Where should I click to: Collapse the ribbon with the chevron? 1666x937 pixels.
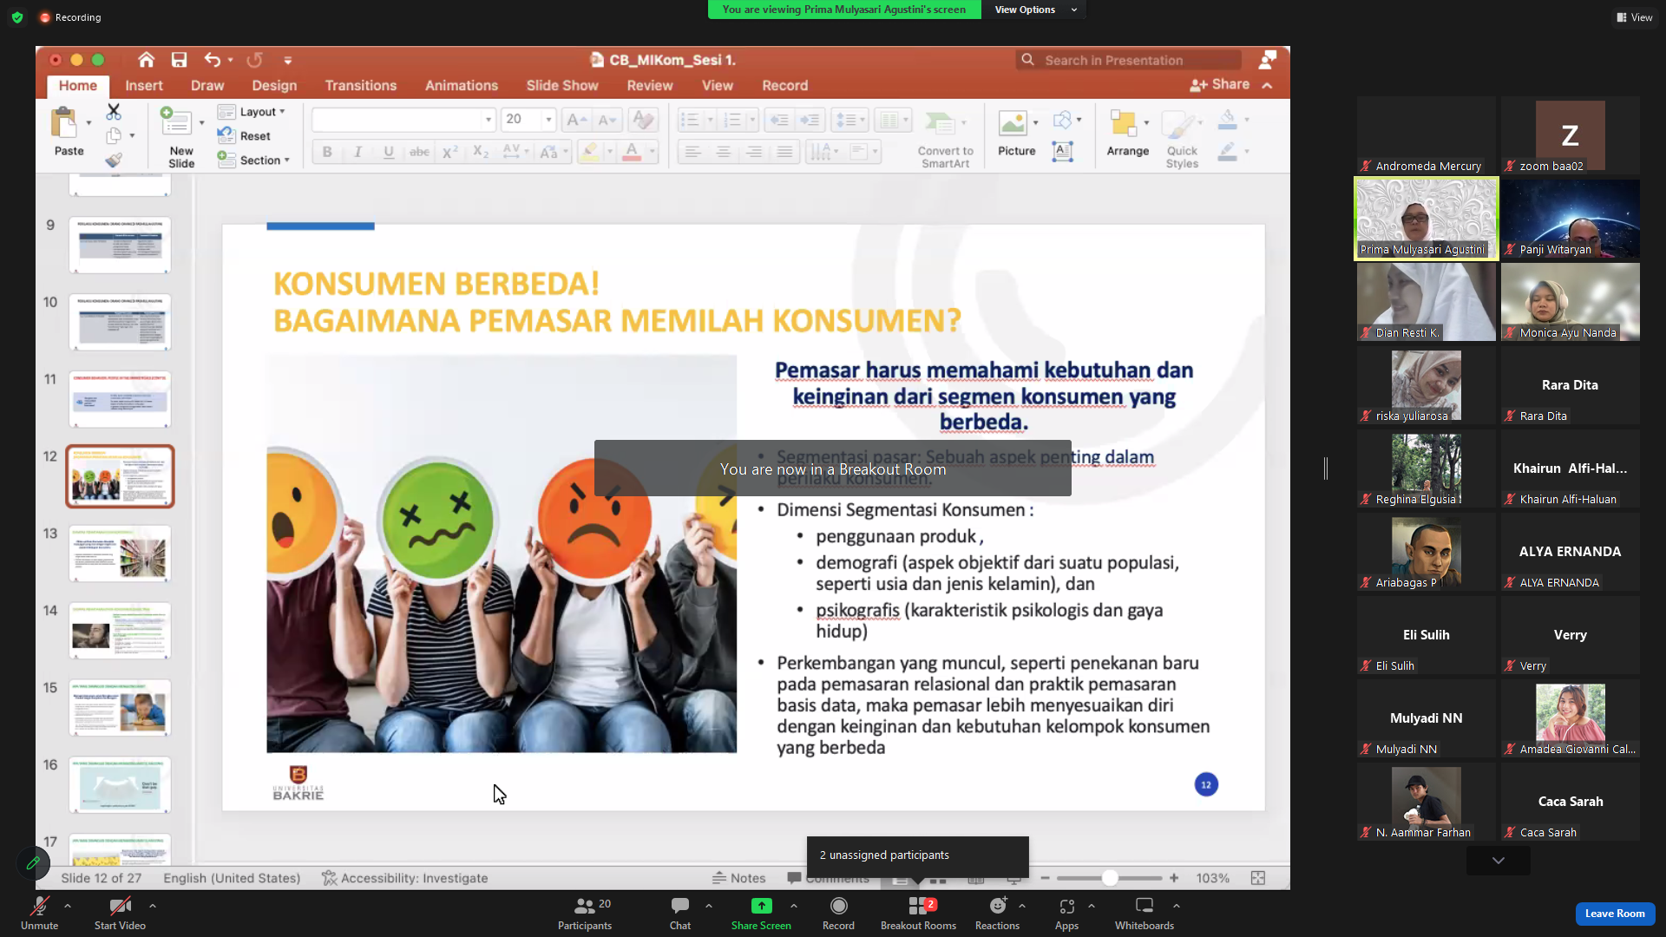[x=1268, y=85]
